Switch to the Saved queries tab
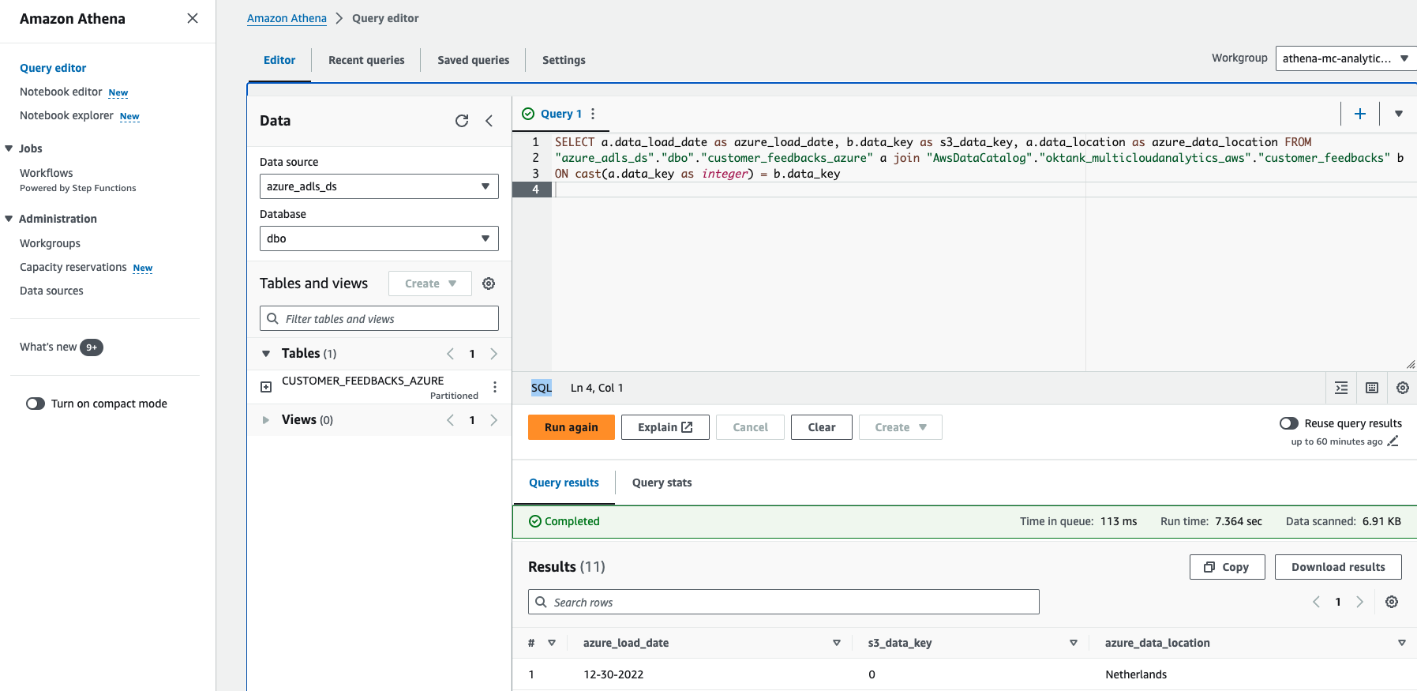The height and width of the screenshot is (691, 1417). tap(474, 60)
